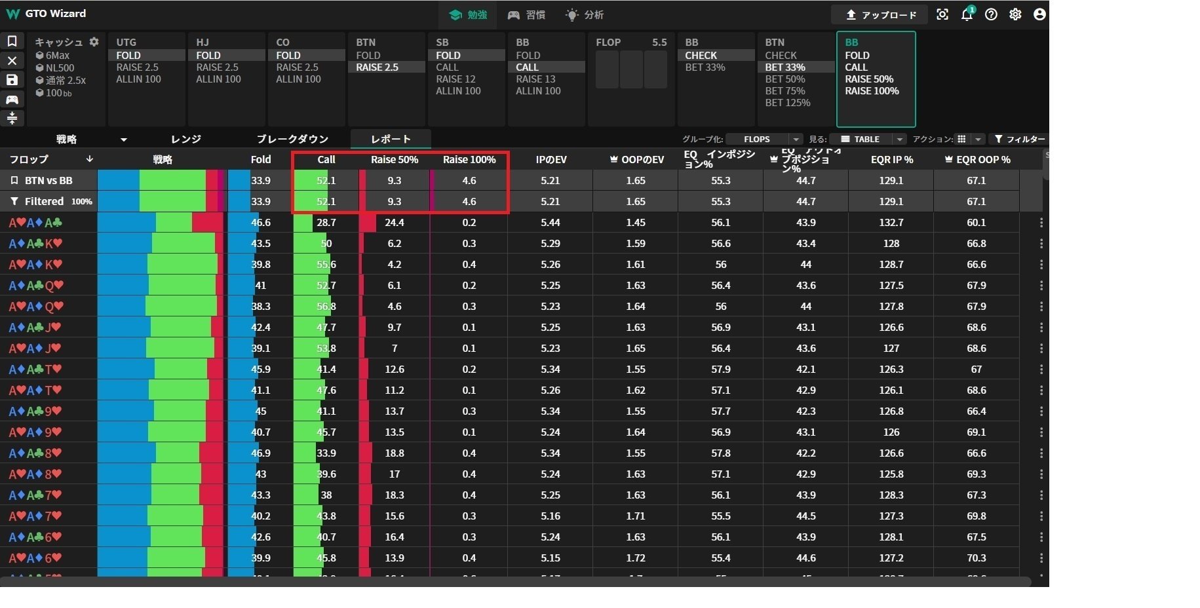Switch to the 勉強 tab
The height and width of the screenshot is (608, 1200).
[468, 14]
